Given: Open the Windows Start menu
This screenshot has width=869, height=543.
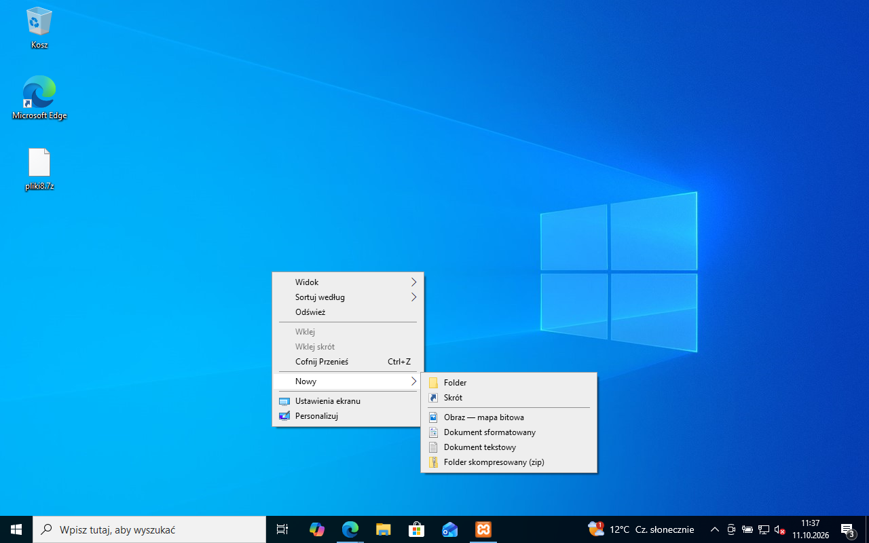Looking at the screenshot, I should pos(16,529).
